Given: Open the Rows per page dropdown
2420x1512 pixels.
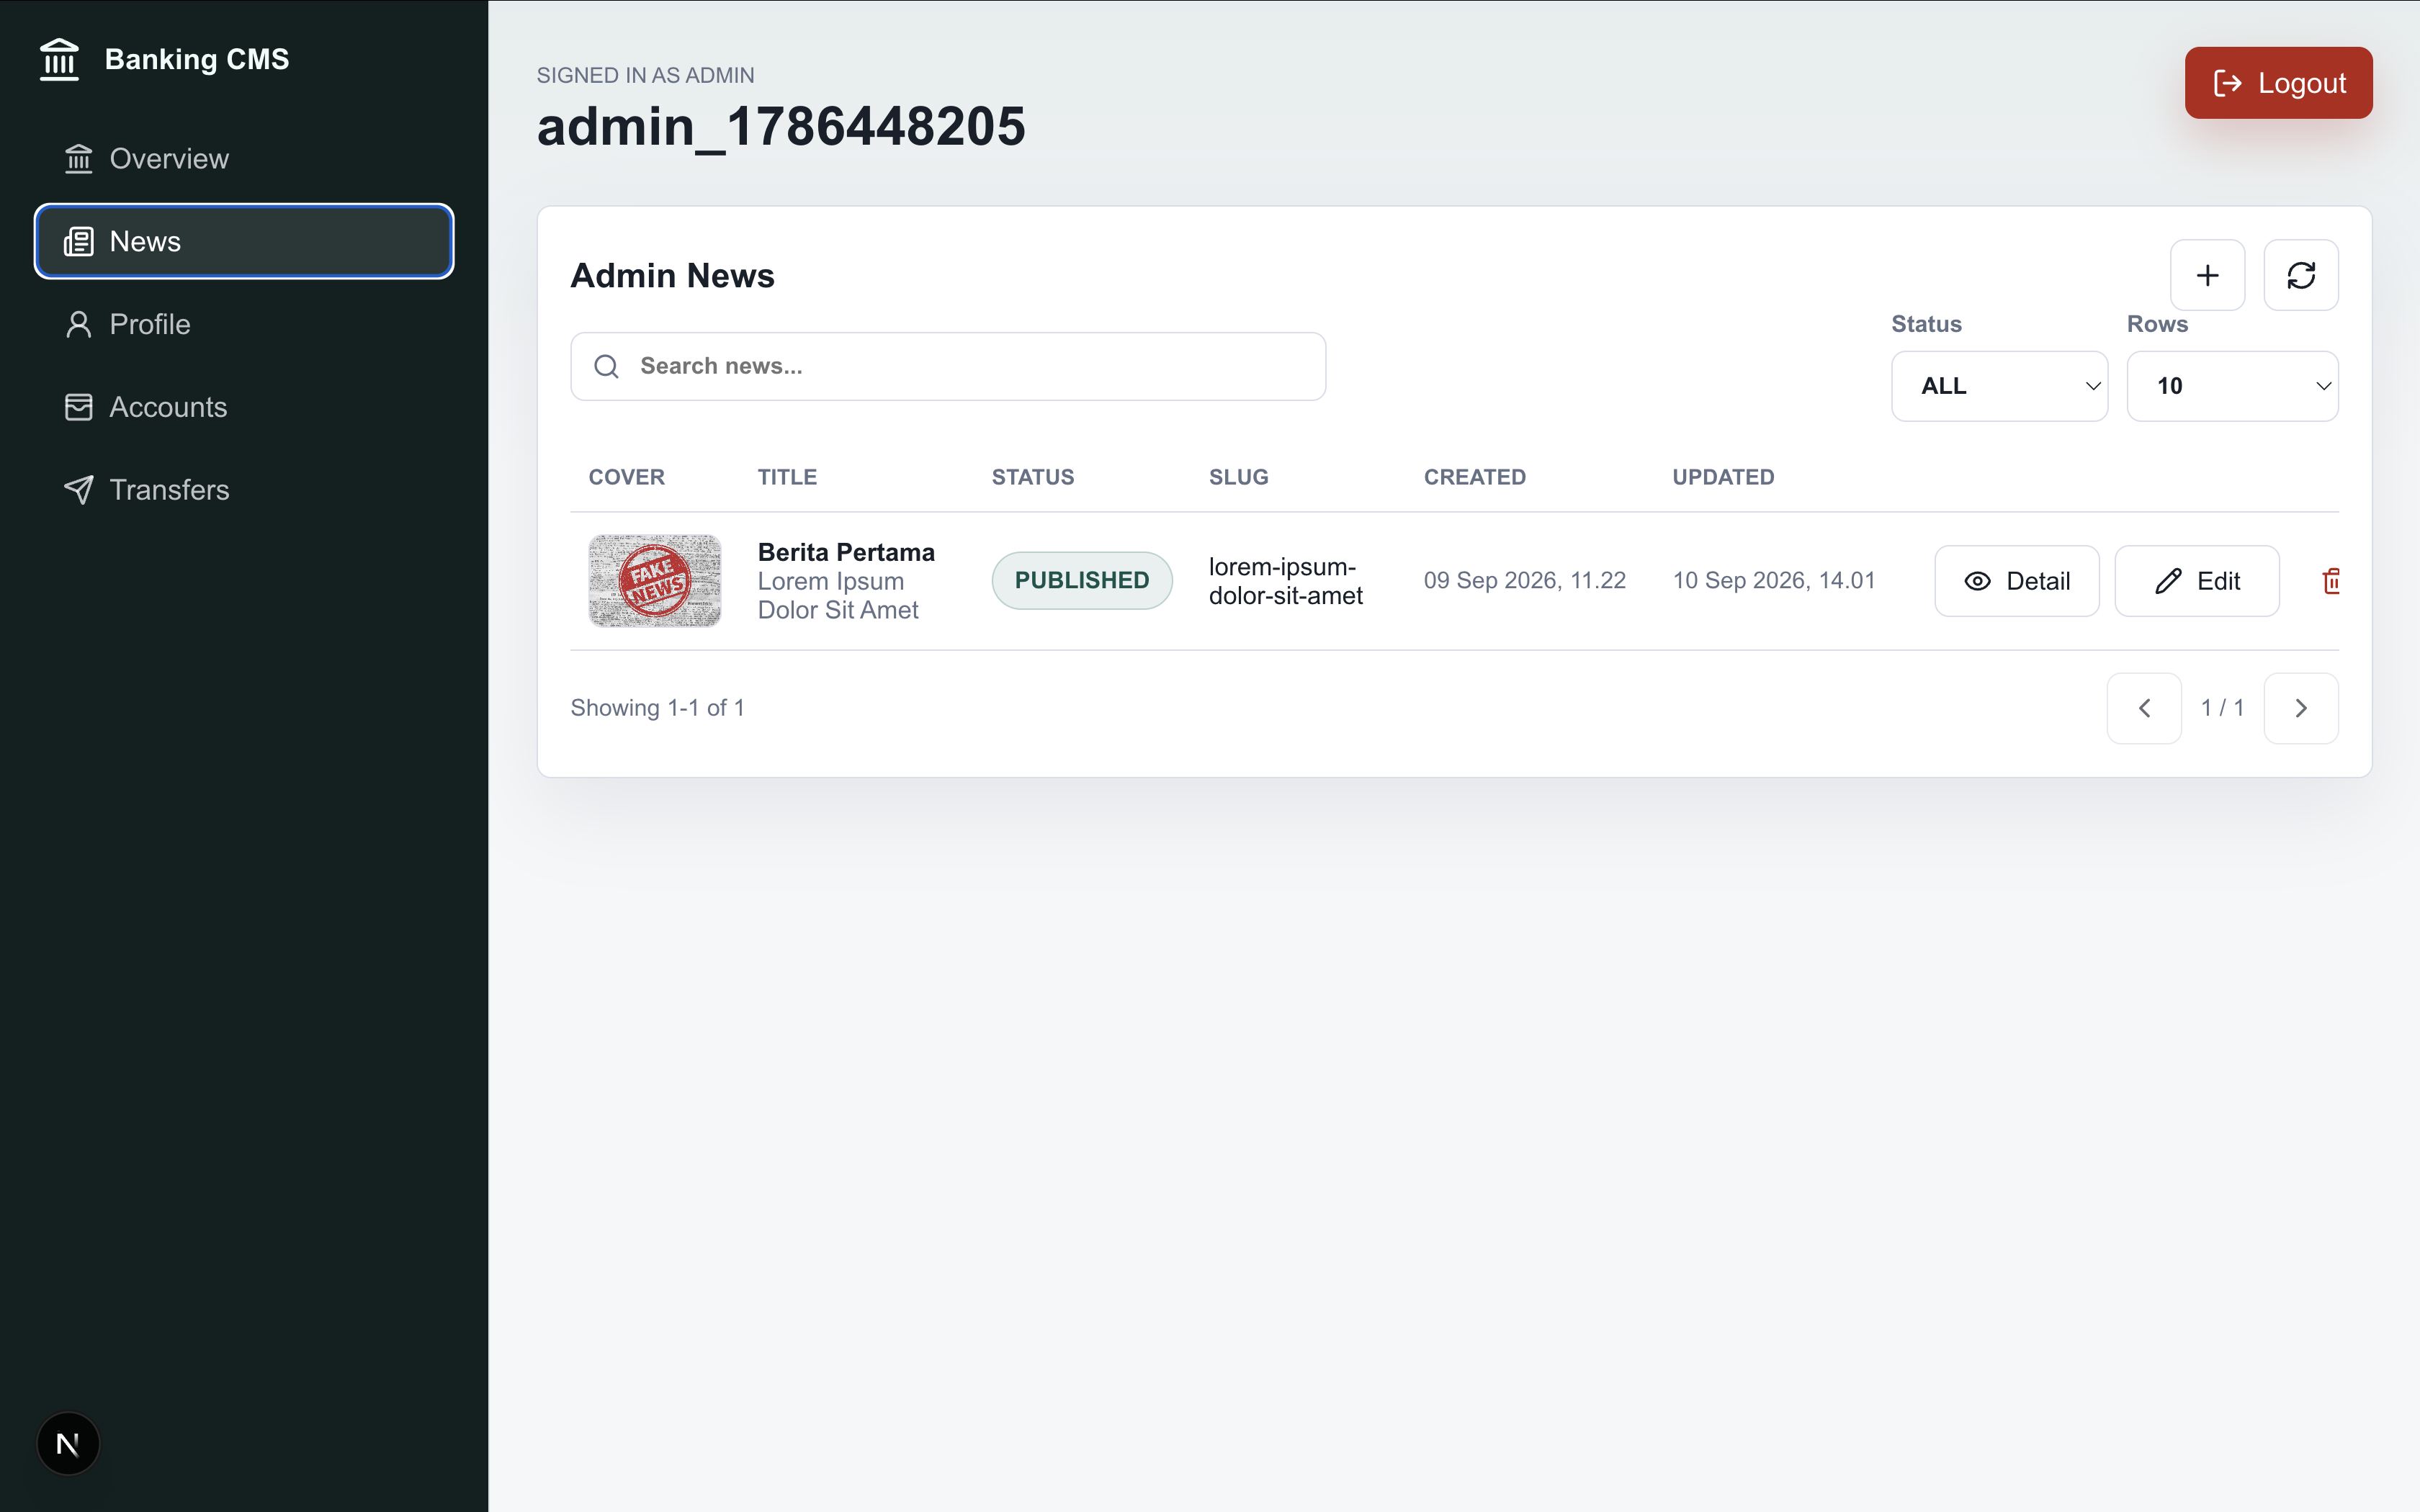Looking at the screenshot, I should point(2232,386).
